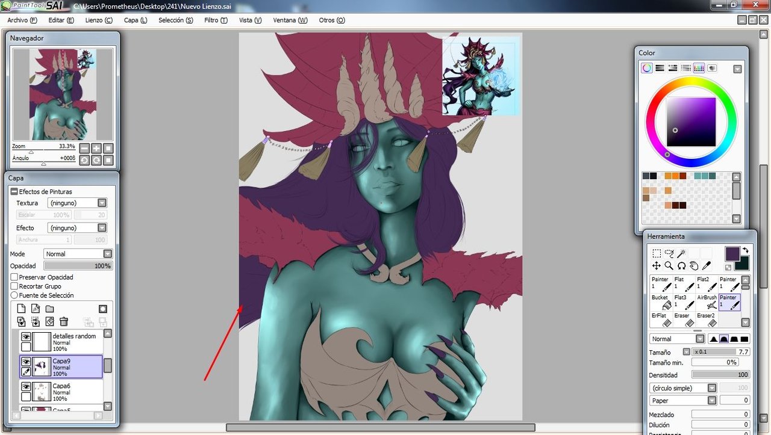771x435 pixels.
Task: Adjust the Densitidad slider
Action: tap(720, 375)
